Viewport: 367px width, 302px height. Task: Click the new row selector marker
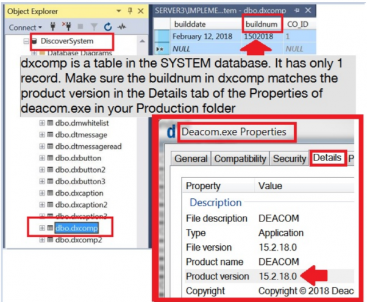coord(160,49)
